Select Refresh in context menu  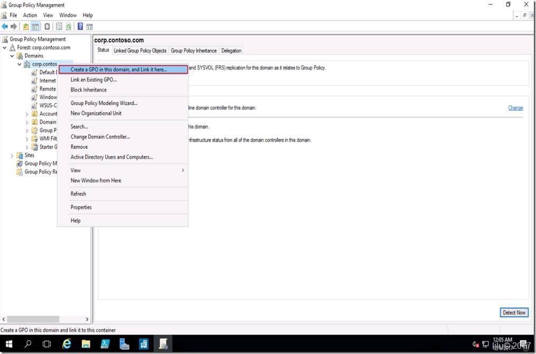[123, 194]
